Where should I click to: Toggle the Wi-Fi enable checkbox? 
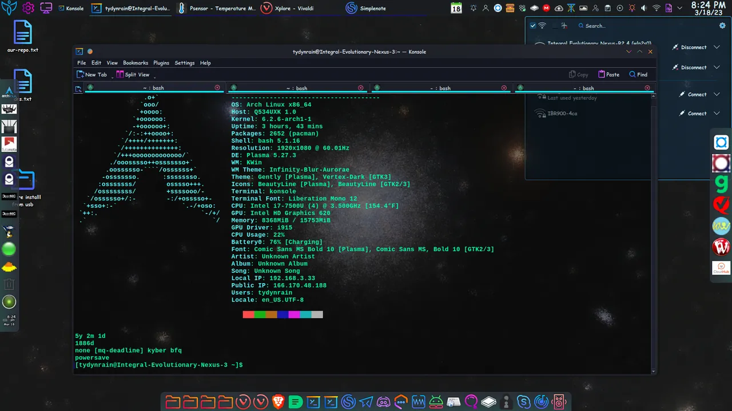click(533, 26)
